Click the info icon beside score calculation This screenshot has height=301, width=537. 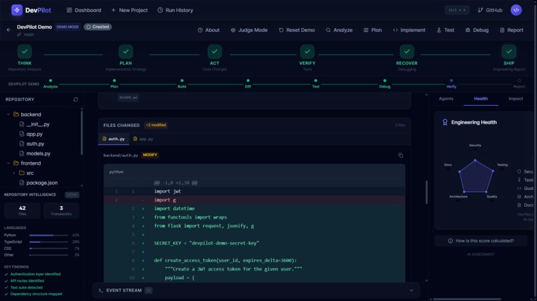pos(450,241)
